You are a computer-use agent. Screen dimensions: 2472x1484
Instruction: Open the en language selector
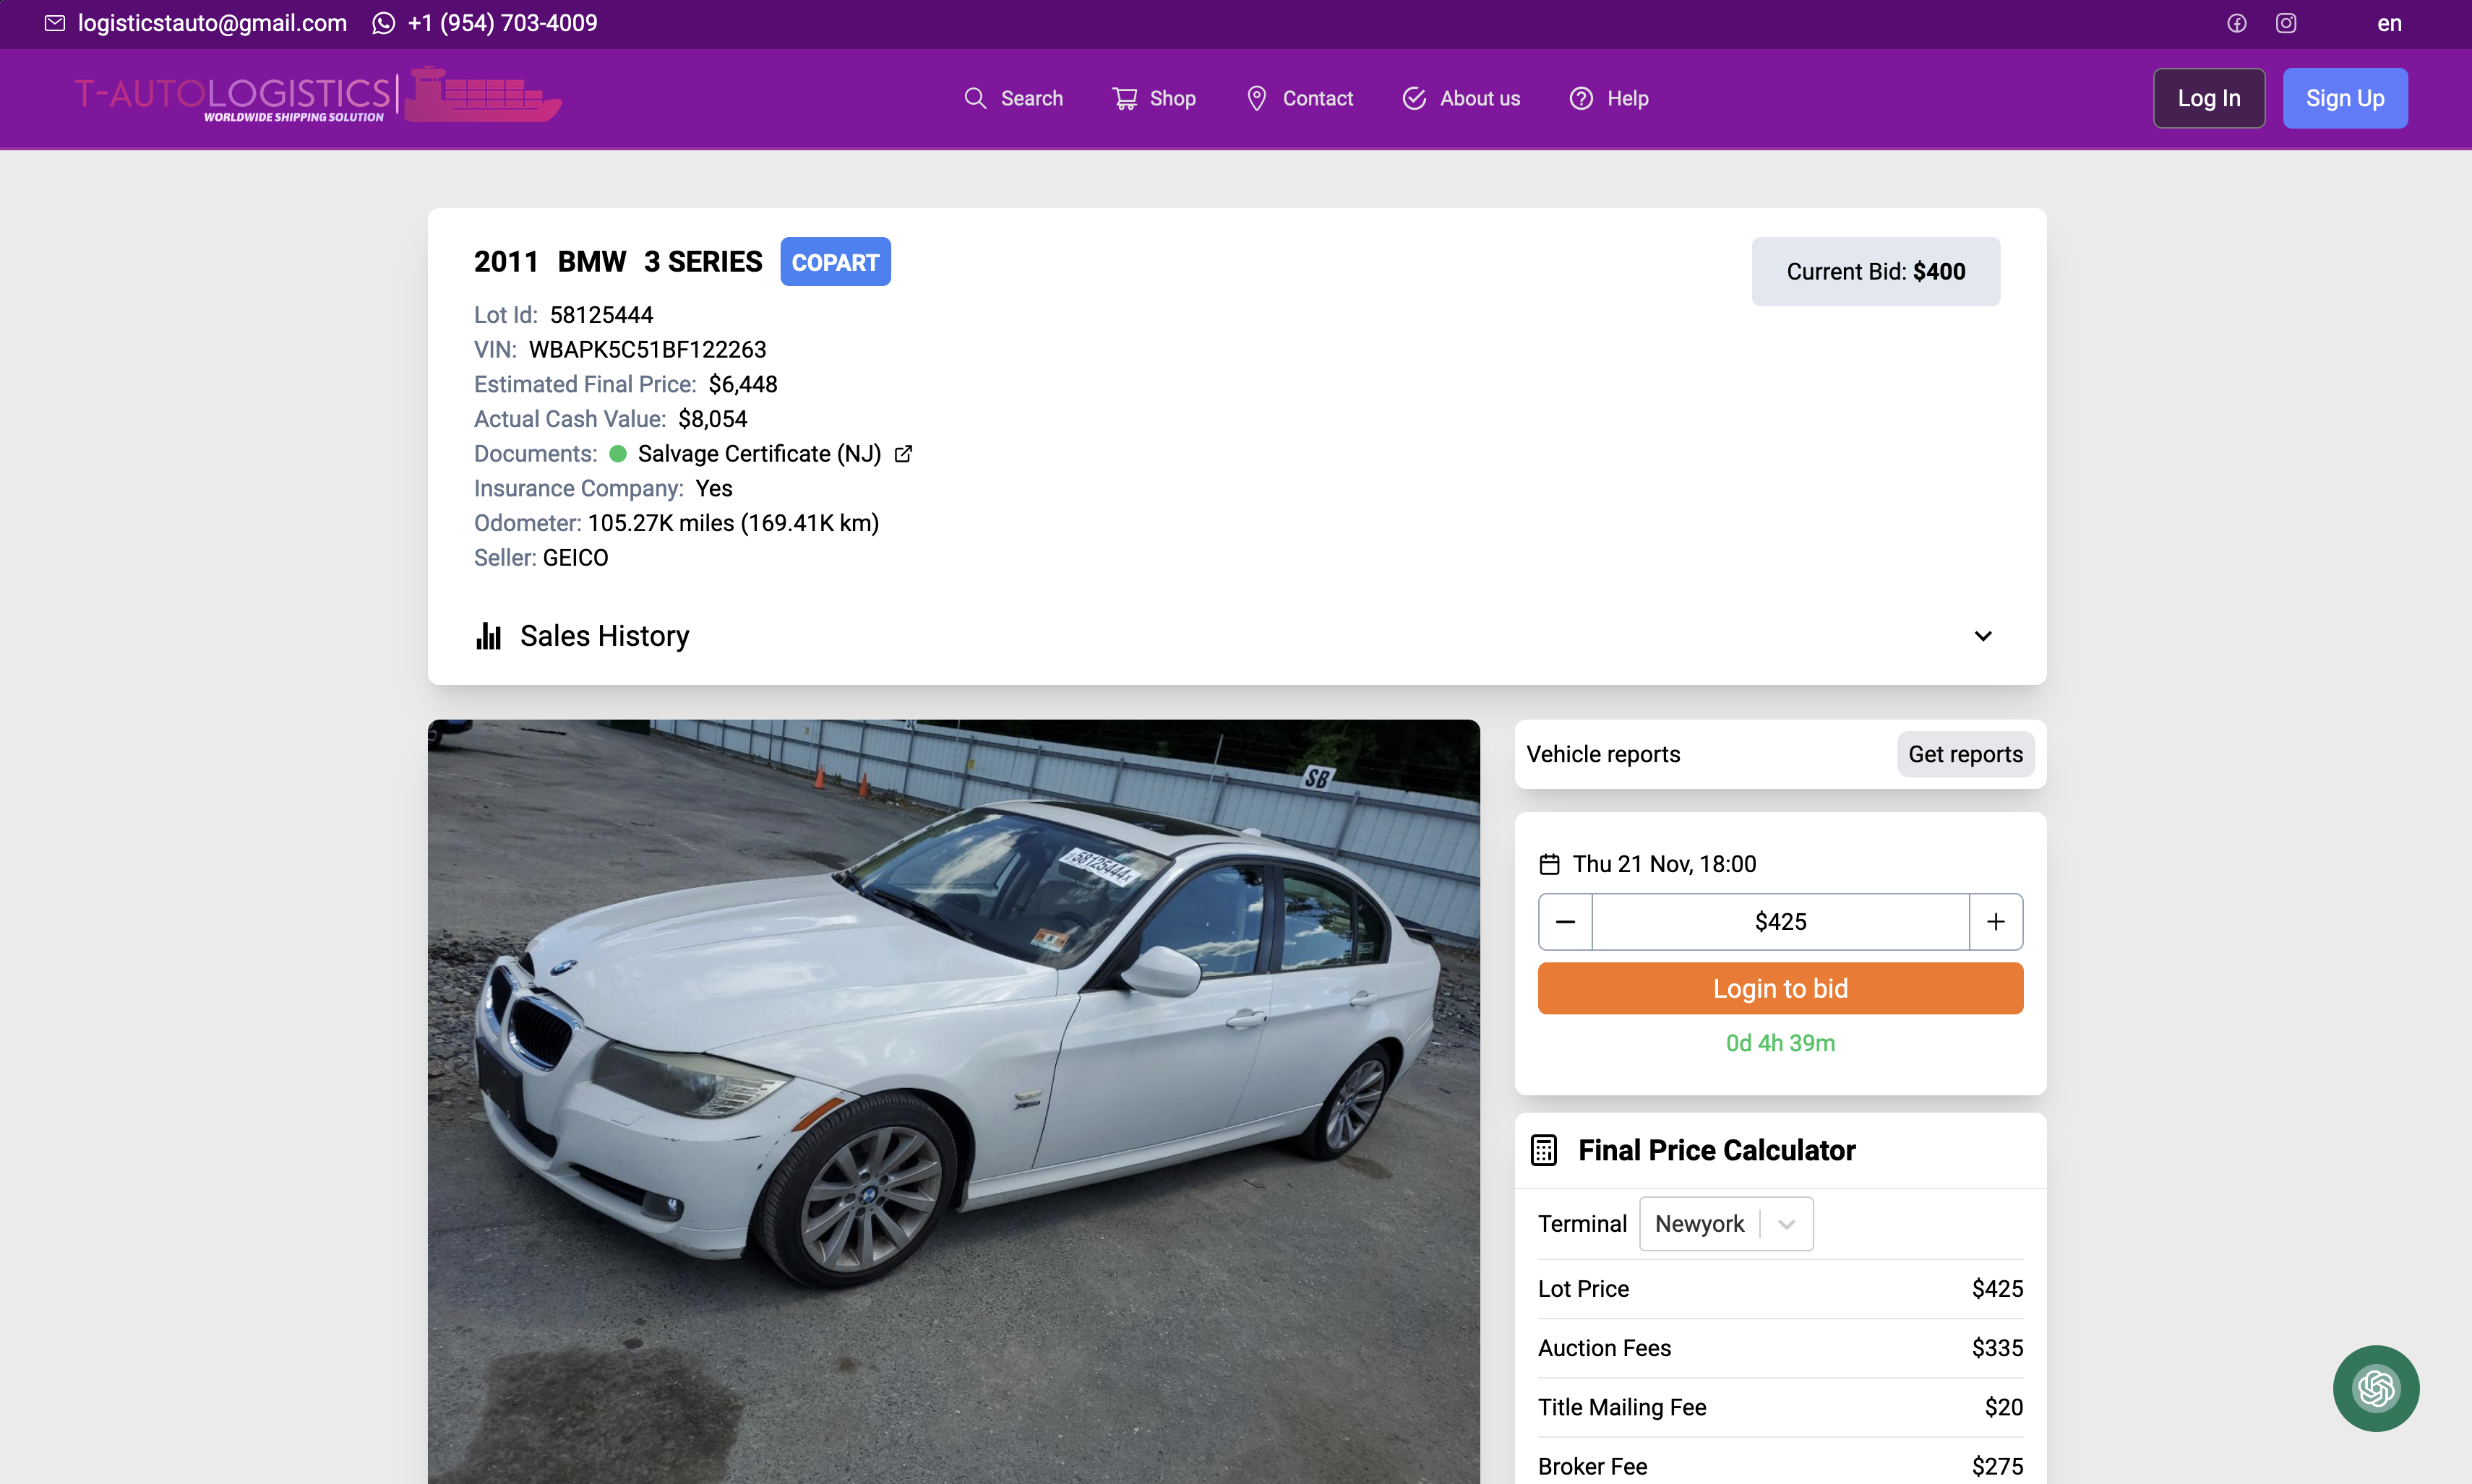click(2389, 23)
